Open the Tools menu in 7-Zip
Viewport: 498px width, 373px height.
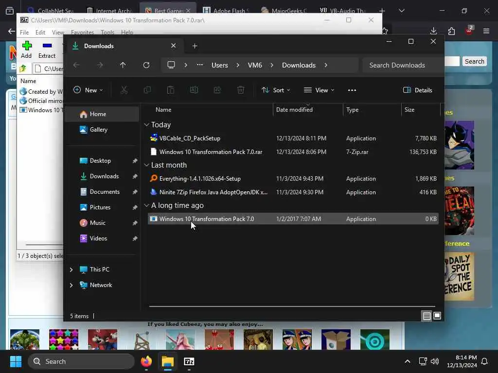107,33
